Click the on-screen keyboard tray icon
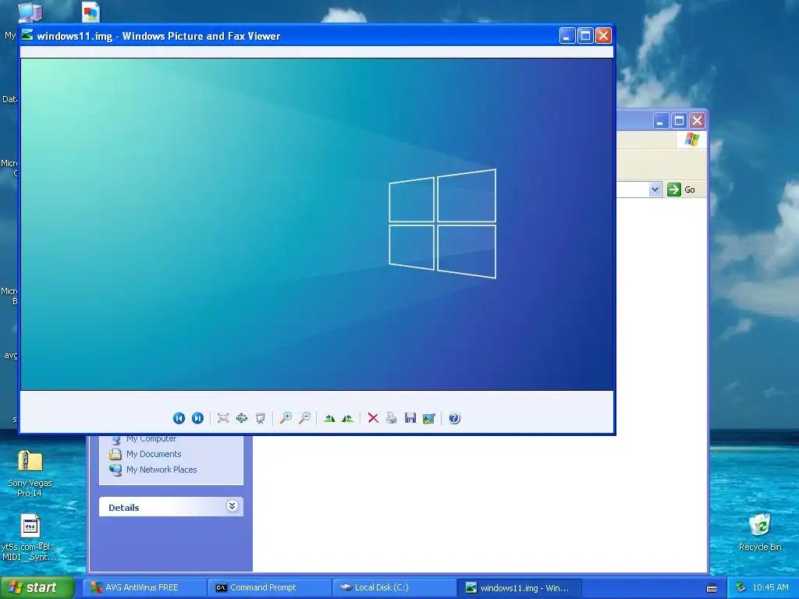799x599 pixels. coord(712,588)
